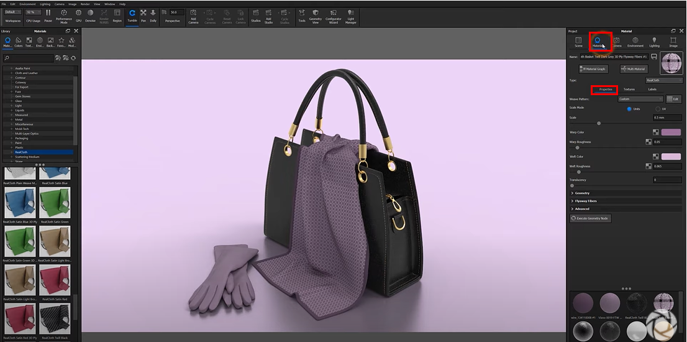Open the Render menu
This screenshot has width=687, height=342.
click(x=84, y=4)
